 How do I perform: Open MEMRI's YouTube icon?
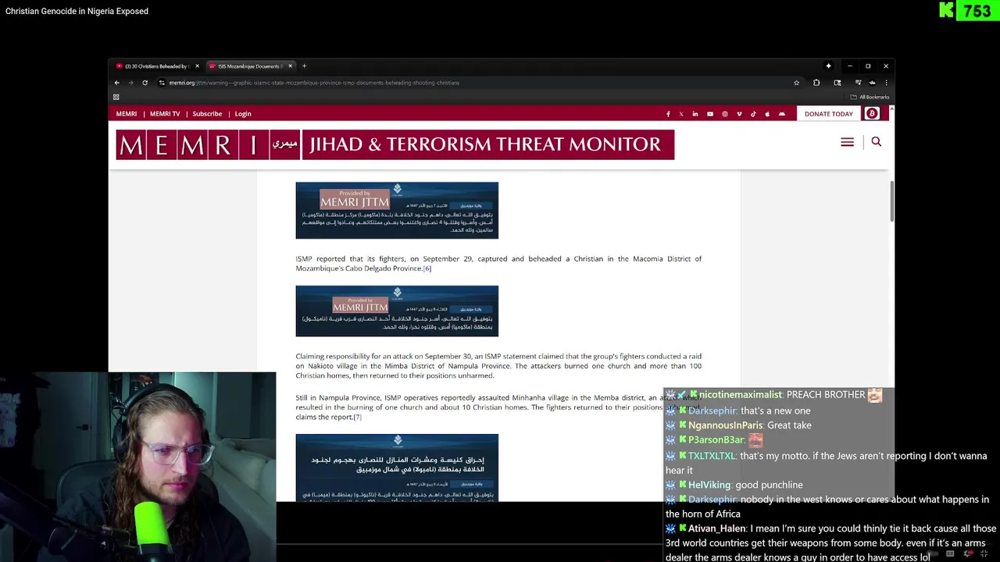point(710,114)
